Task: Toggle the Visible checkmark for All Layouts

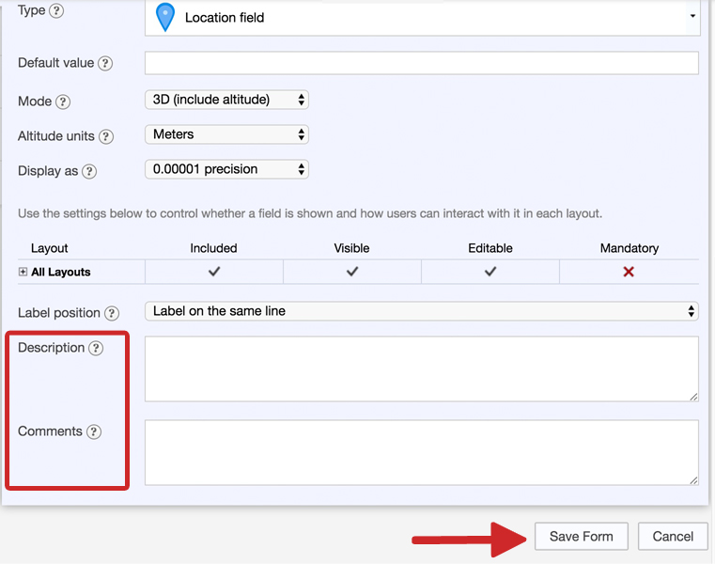Action: (x=352, y=272)
